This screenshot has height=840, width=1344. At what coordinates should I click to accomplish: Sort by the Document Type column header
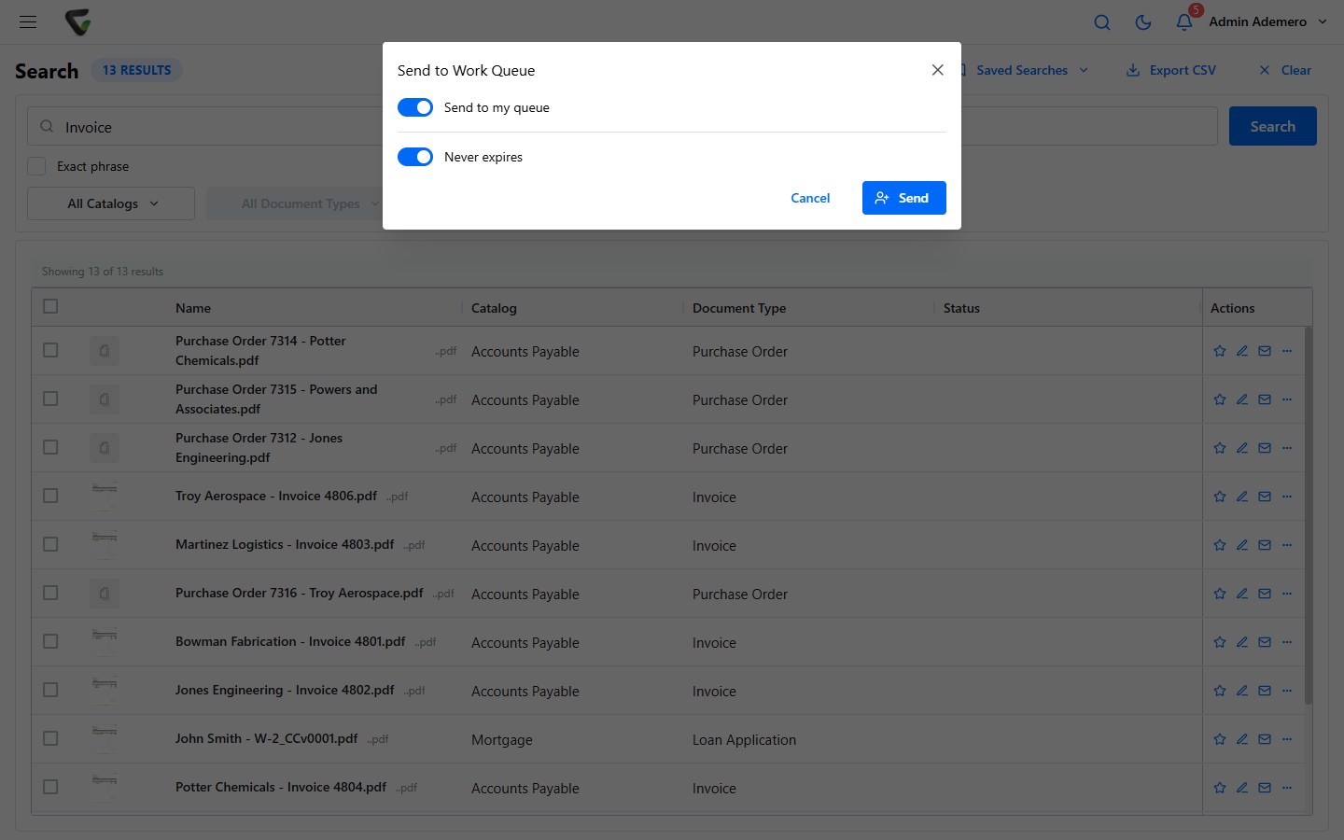[x=739, y=308]
